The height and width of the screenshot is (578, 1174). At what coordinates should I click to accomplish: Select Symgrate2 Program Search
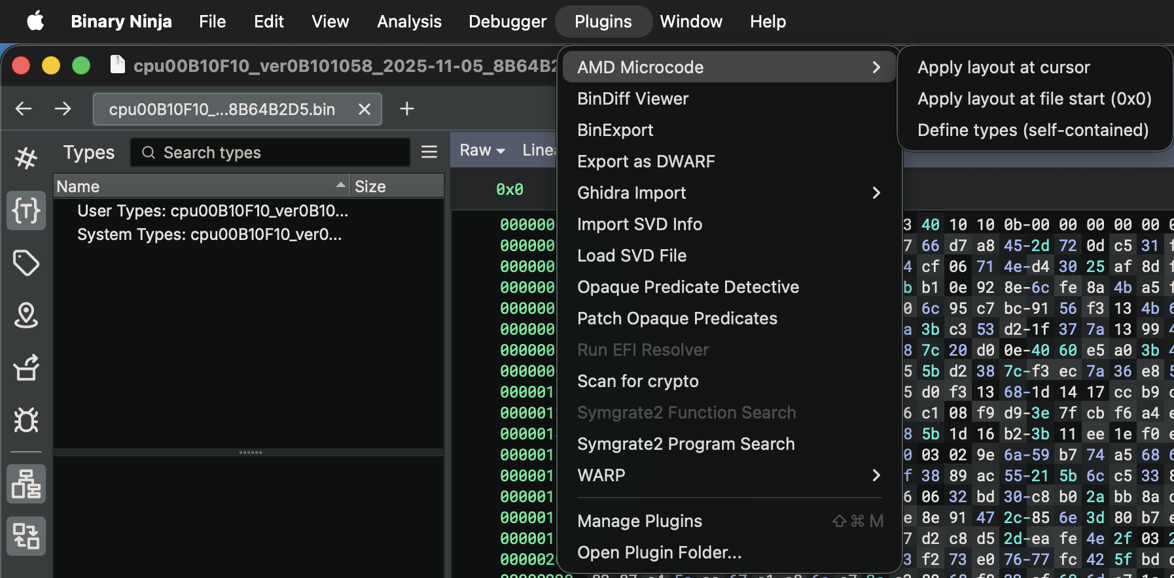coord(729,444)
